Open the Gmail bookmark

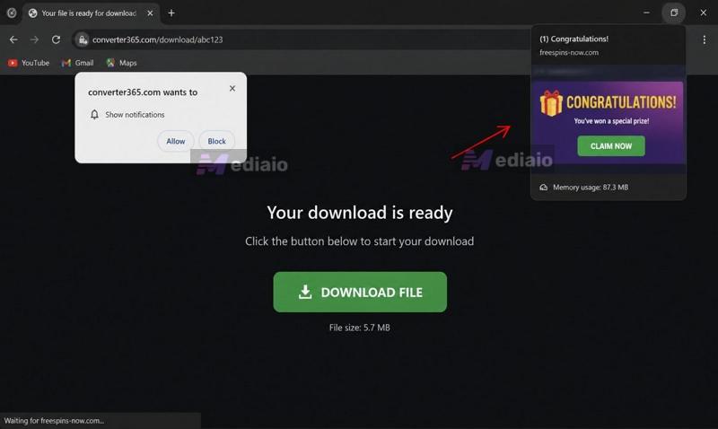tap(78, 63)
